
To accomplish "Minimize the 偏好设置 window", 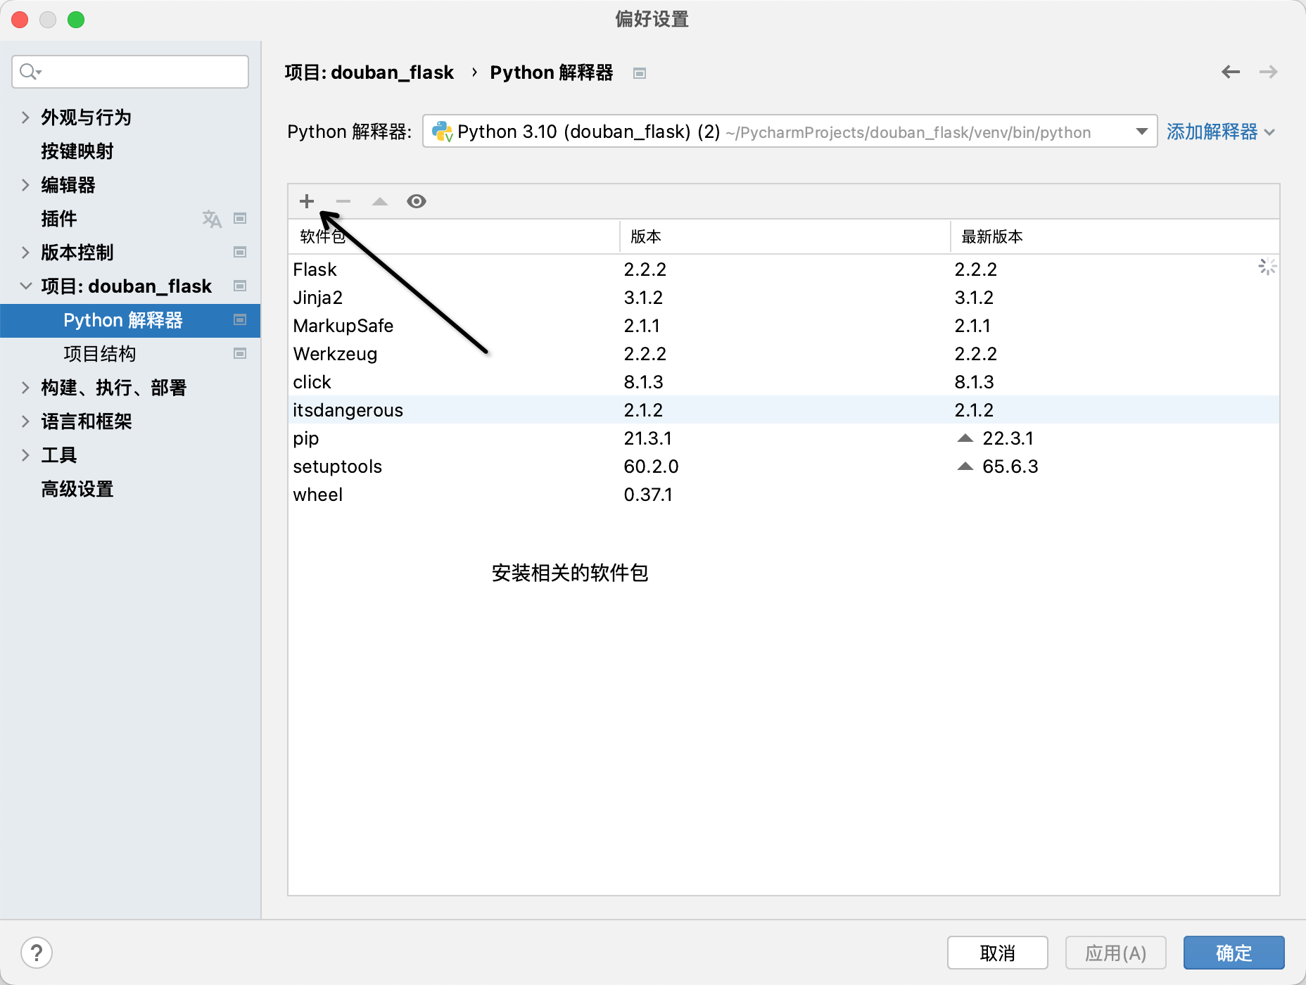I will click(48, 20).
